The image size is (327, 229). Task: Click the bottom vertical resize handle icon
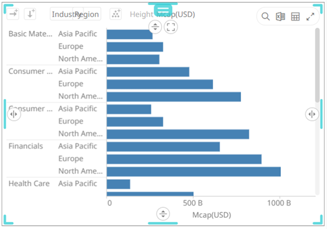163,213
